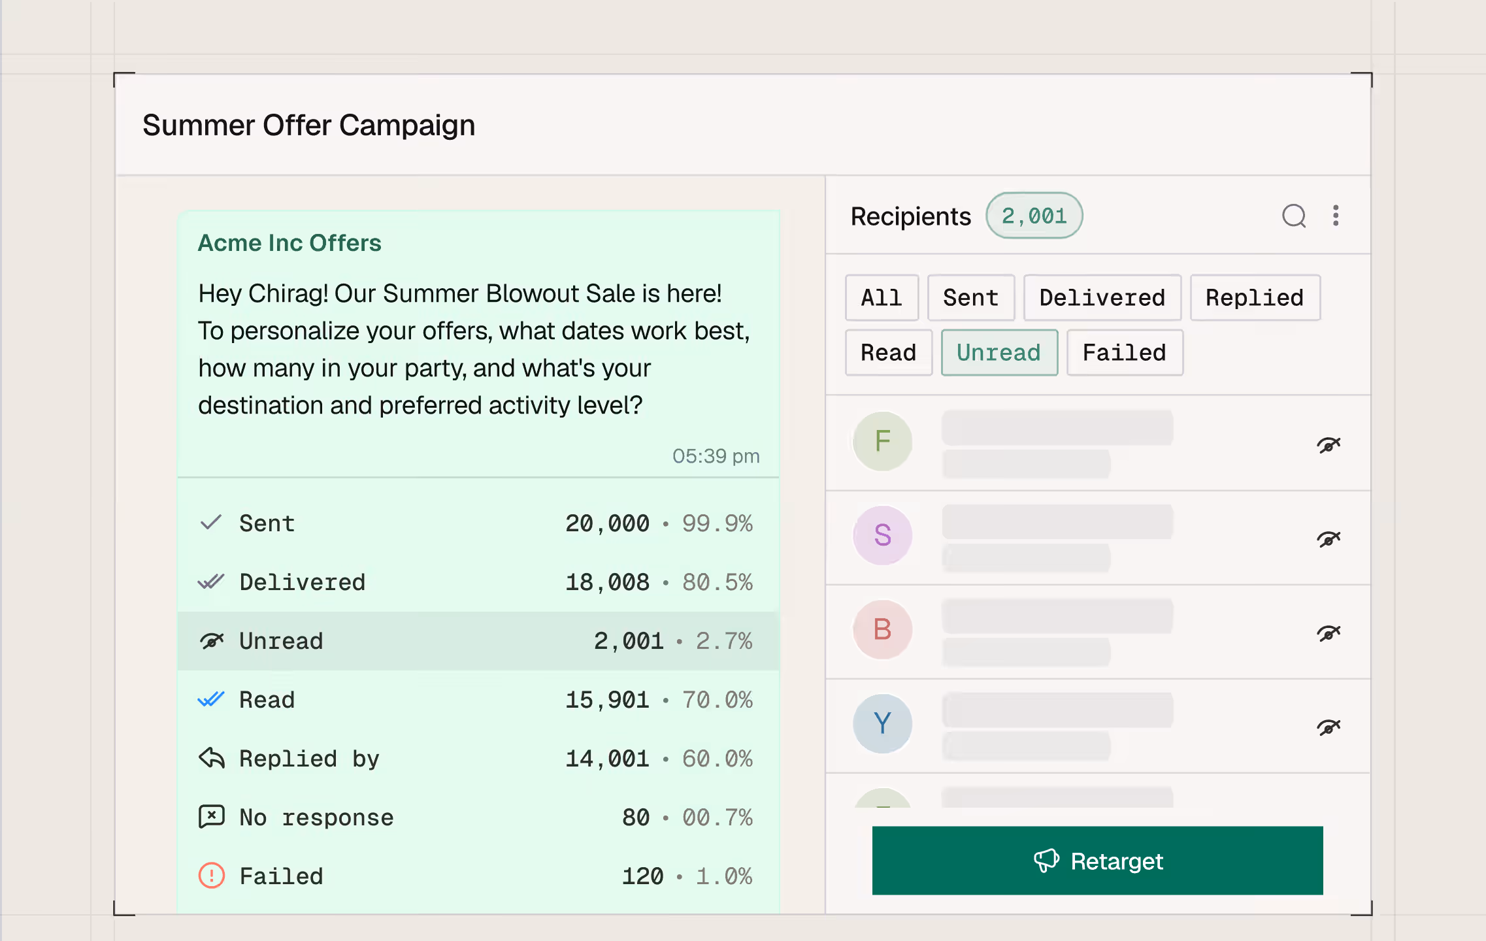Click the crossed-eye icon on recipient S
Viewport: 1486px width, 941px height.
pyautogui.click(x=1328, y=539)
